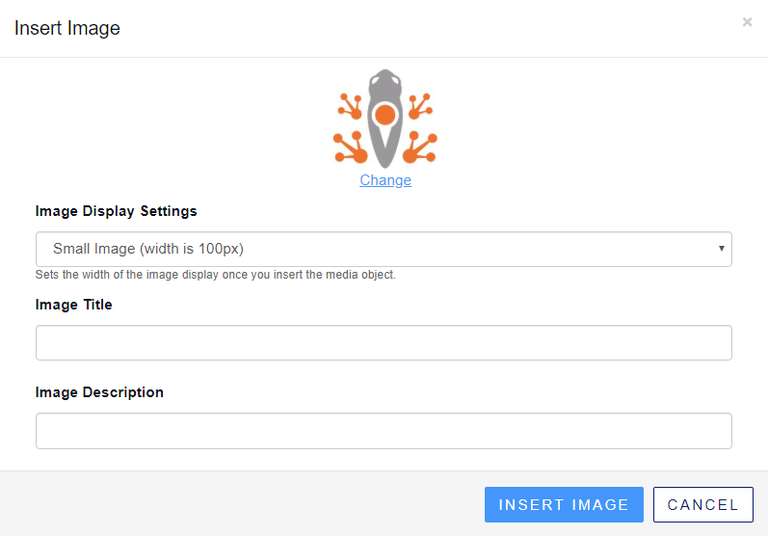This screenshot has height=536, width=768.
Task: Click the frog's upper-right orange foot
Action: (420, 106)
